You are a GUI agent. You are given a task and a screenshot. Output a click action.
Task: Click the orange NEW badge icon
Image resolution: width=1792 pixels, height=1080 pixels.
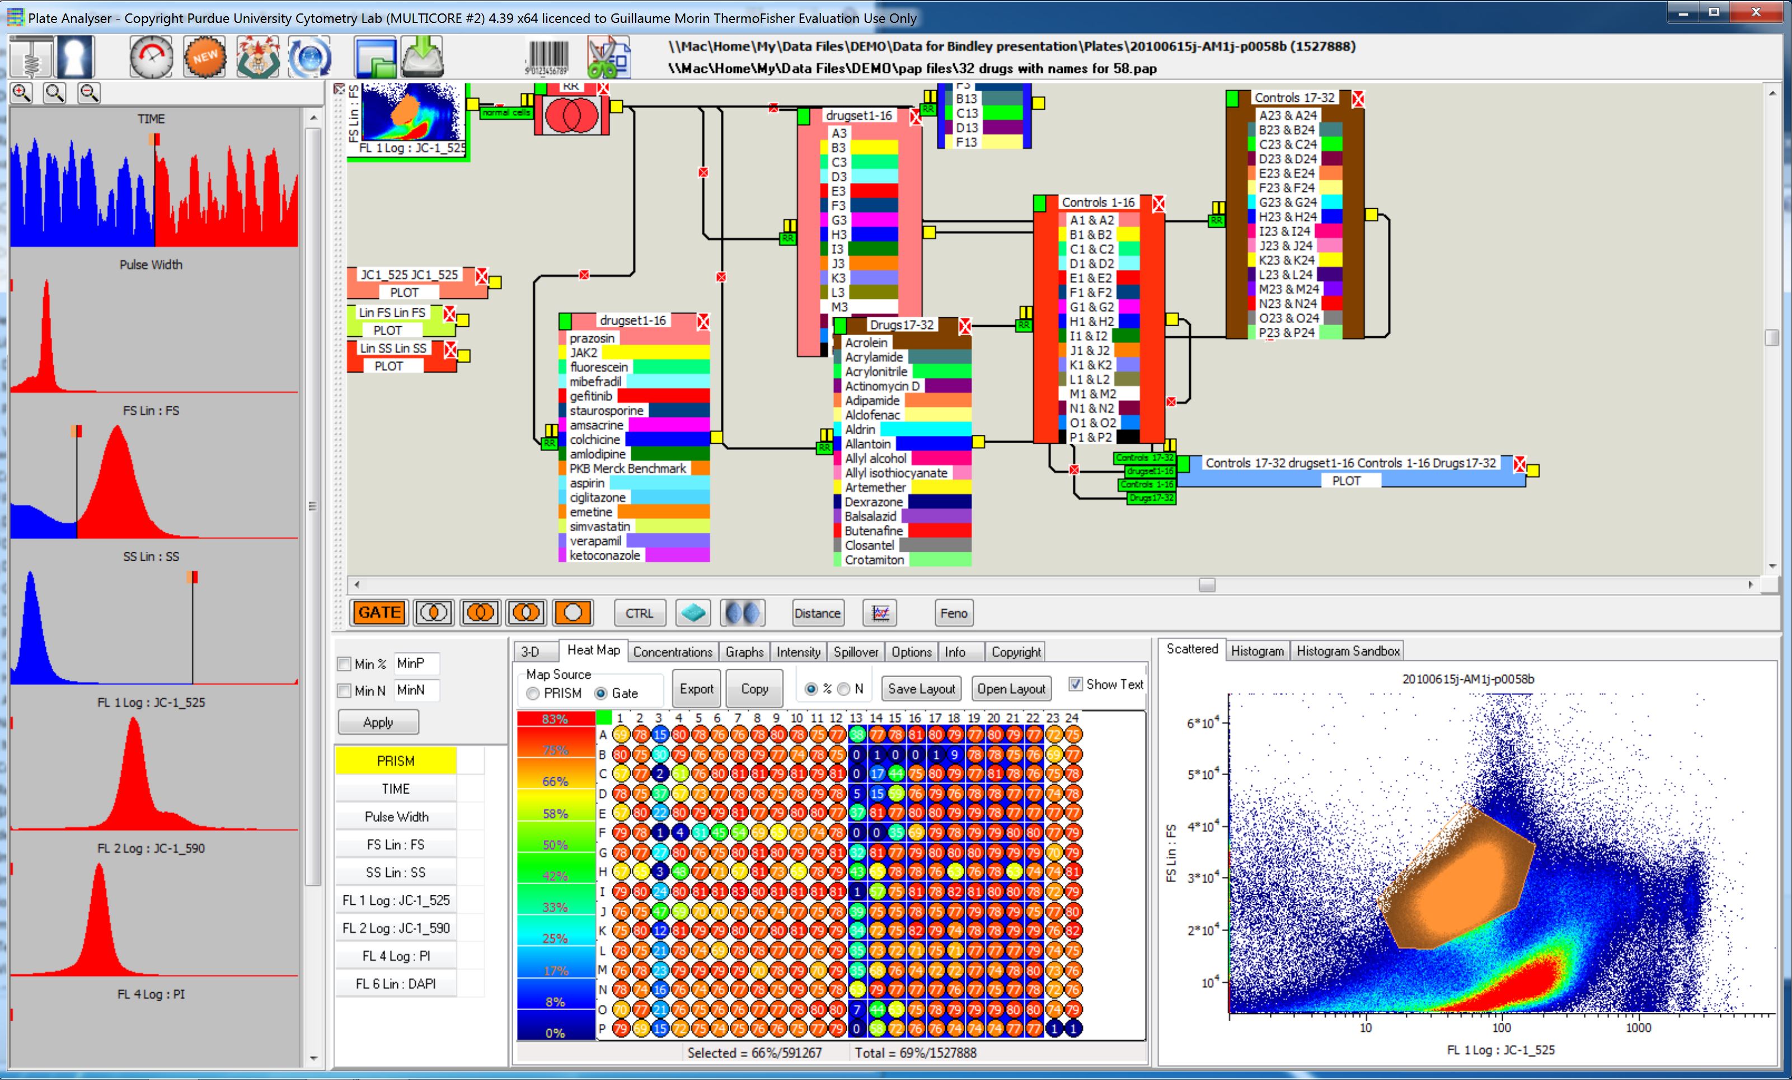[x=204, y=58]
